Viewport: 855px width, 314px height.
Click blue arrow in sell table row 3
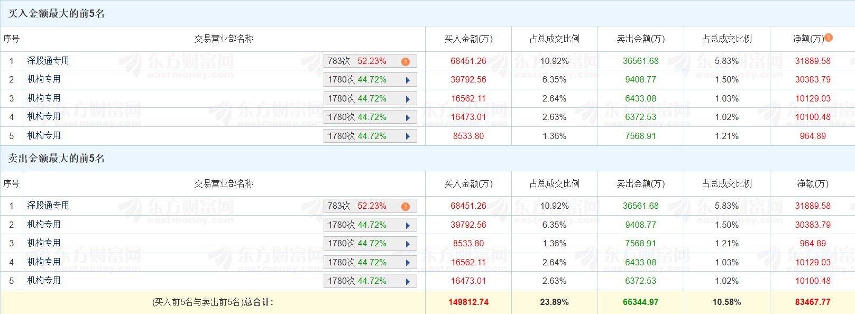point(408,244)
